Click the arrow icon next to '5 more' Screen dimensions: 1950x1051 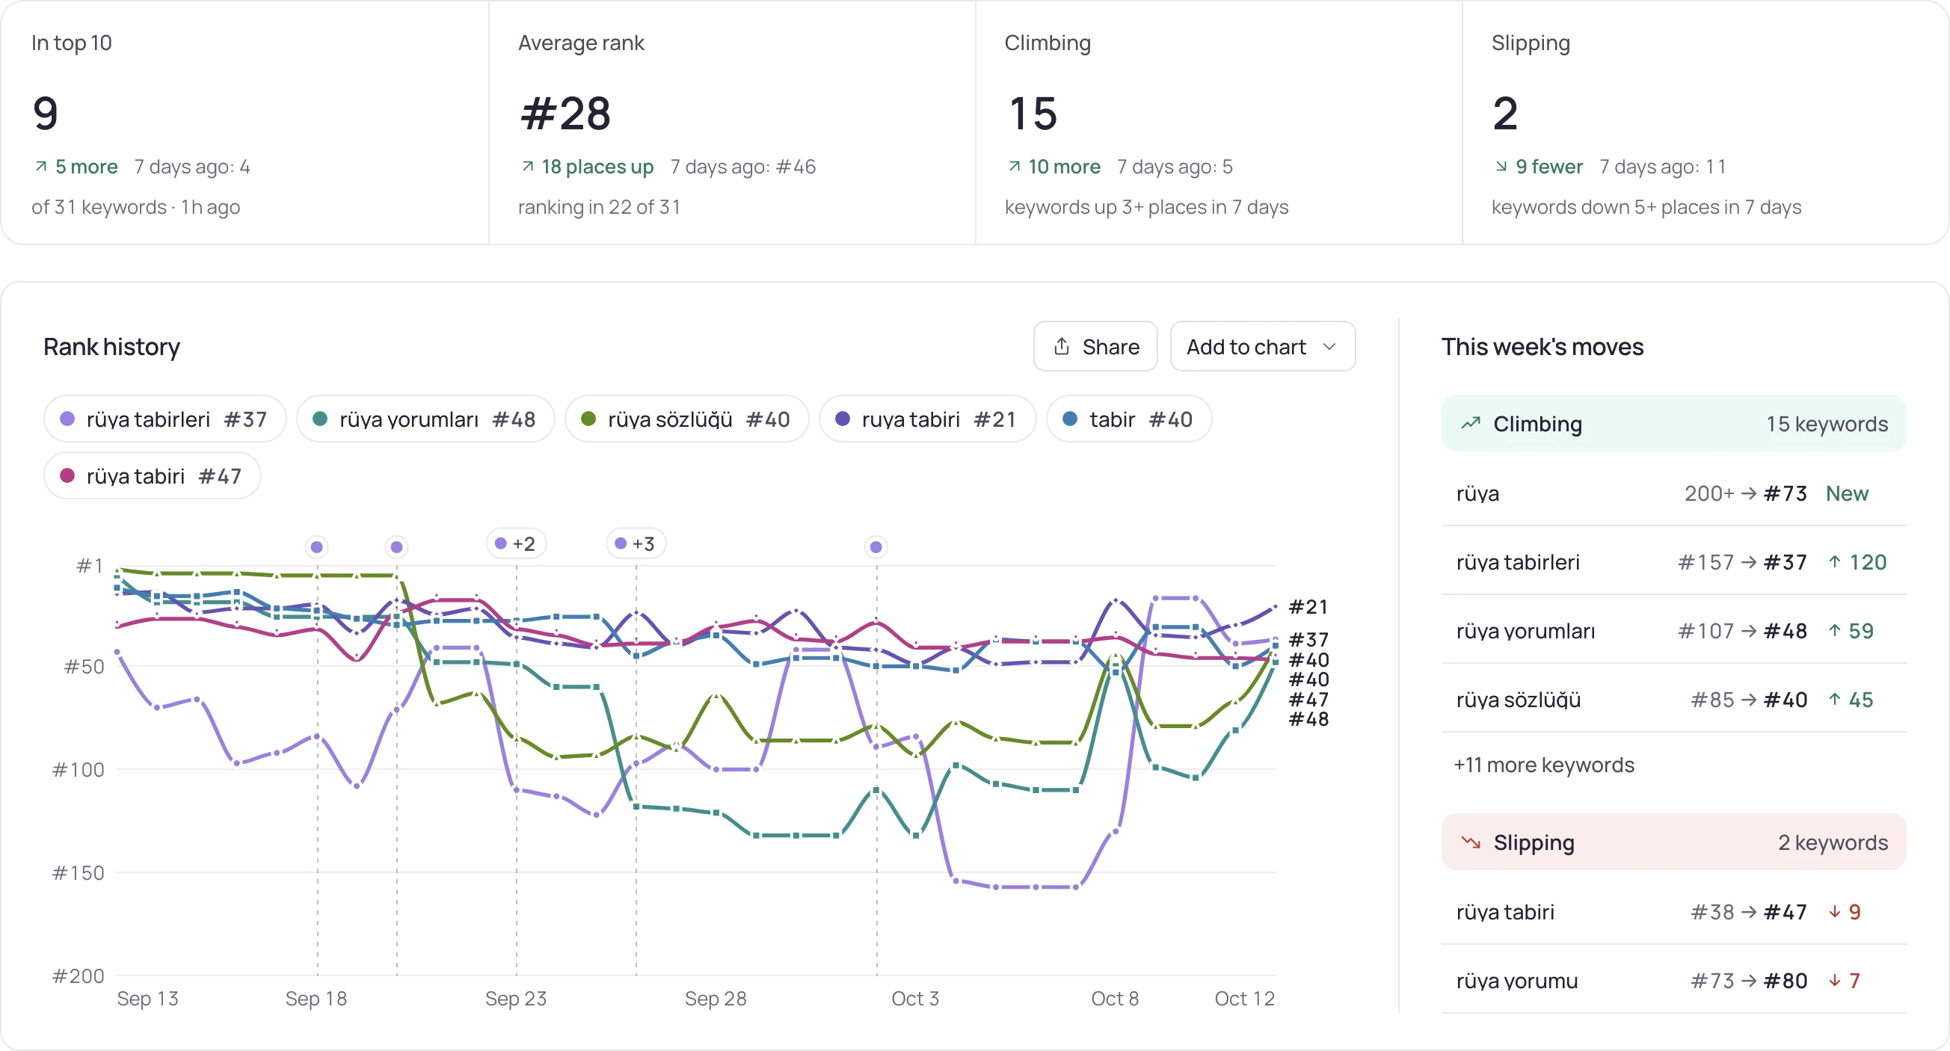41,166
